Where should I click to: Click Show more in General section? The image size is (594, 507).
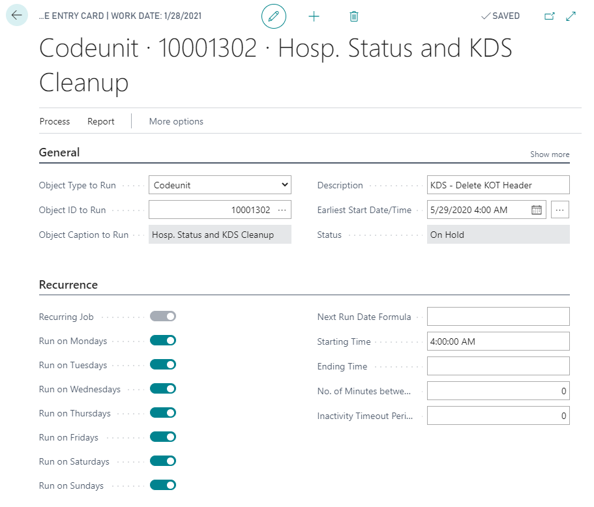point(550,154)
